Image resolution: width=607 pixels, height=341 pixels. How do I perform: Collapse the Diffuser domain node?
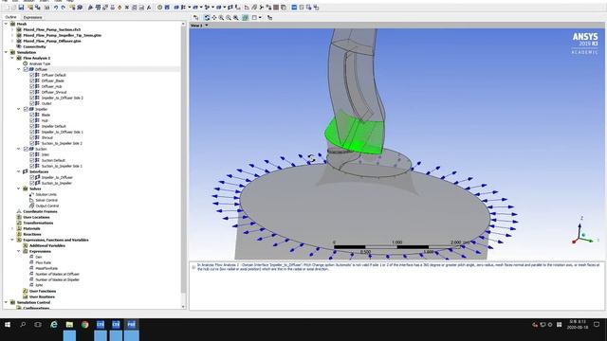pos(19,69)
